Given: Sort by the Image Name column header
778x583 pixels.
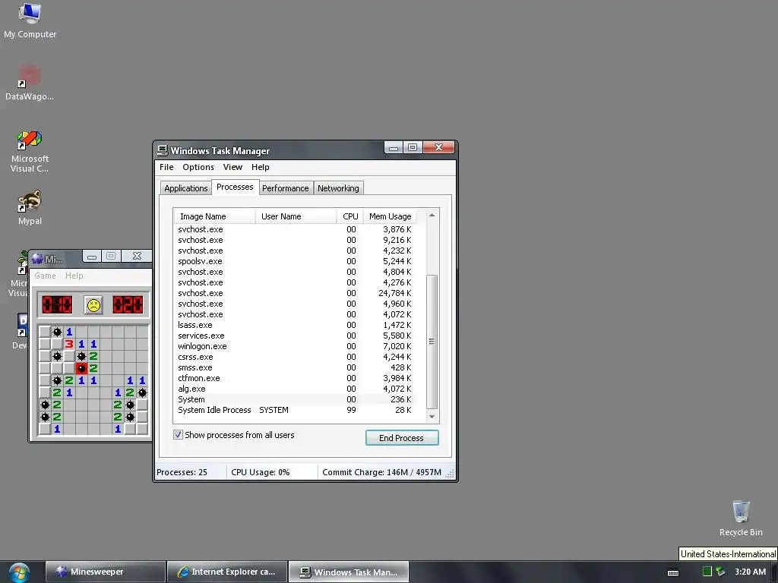Looking at the screenshot, I should click(x=213, y=216).
